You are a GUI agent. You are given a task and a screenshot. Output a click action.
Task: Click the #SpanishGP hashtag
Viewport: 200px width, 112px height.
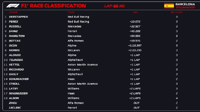click(186, 7)
